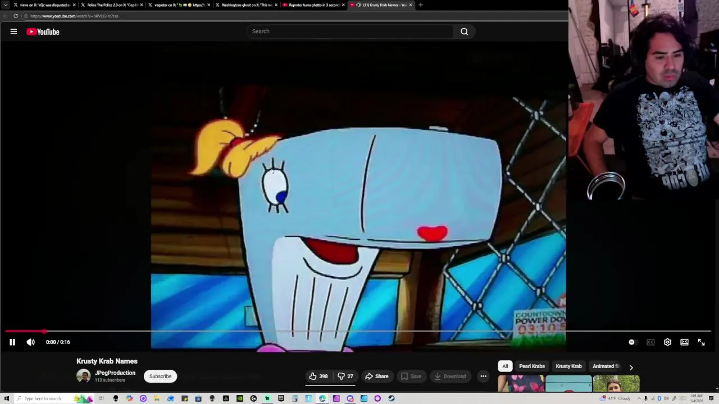Open a new browser tab
This screenshot has height=404, width=719.
[421, 5]
